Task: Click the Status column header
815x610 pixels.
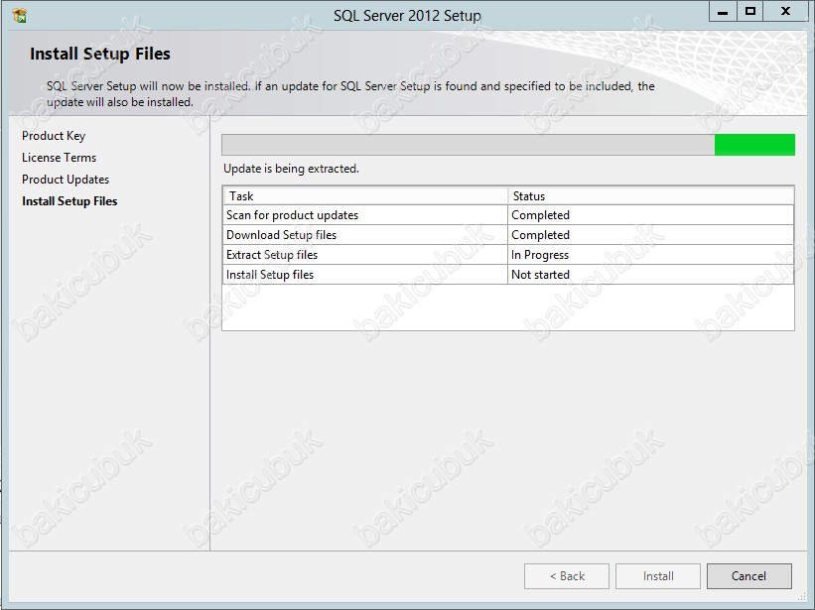Action: pos(651,196)
